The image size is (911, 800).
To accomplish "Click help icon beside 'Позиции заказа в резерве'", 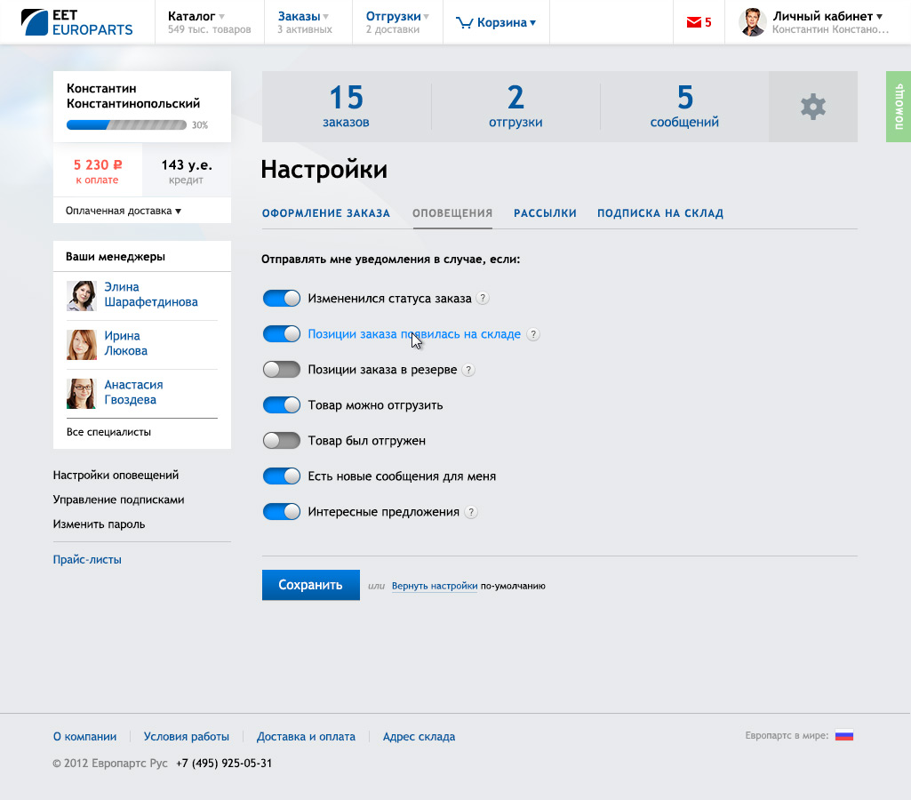I will [468, 370].
